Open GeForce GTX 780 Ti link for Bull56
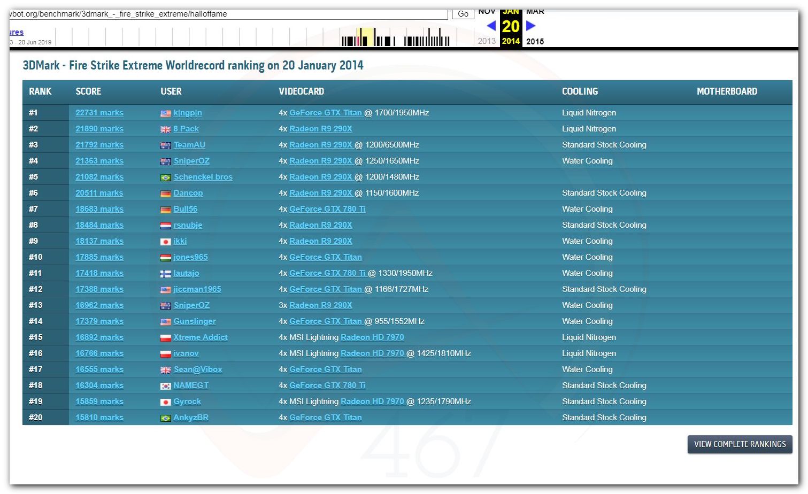 pyautogui.click(x=327, y=209)
